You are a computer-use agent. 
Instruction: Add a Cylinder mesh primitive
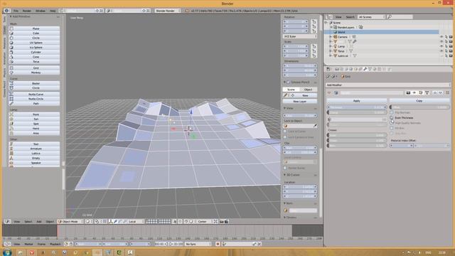34,52
